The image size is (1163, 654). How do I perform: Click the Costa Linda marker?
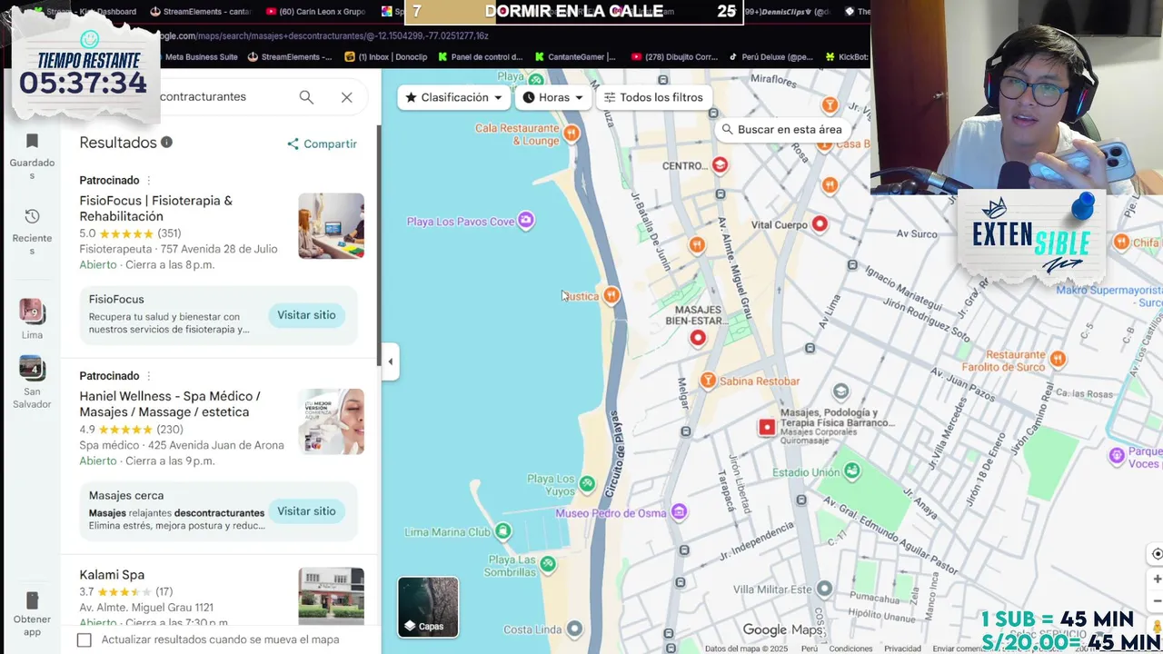point(574,629)
